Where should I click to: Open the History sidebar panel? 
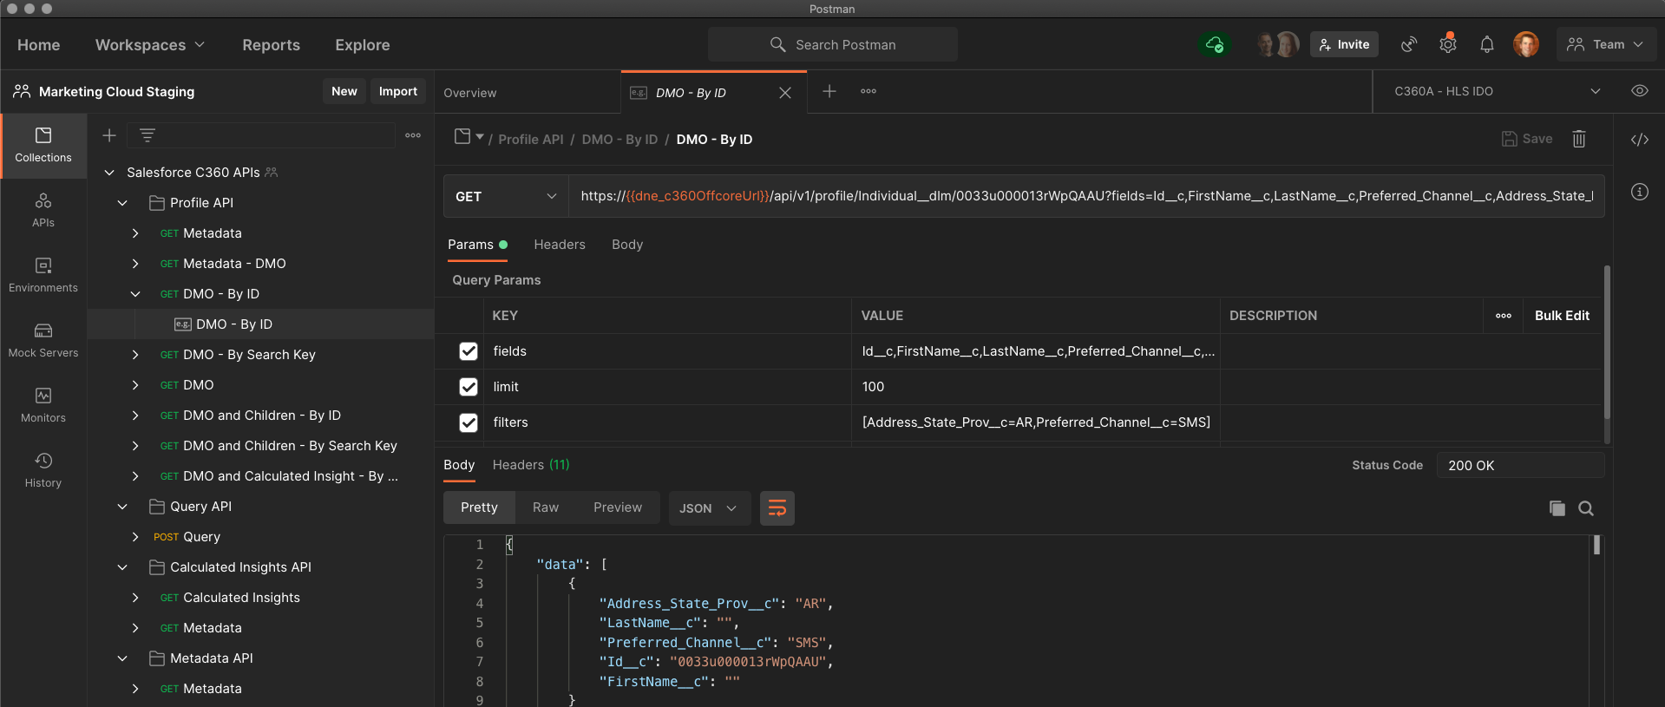pyautogui.click(x=43, y=470)
